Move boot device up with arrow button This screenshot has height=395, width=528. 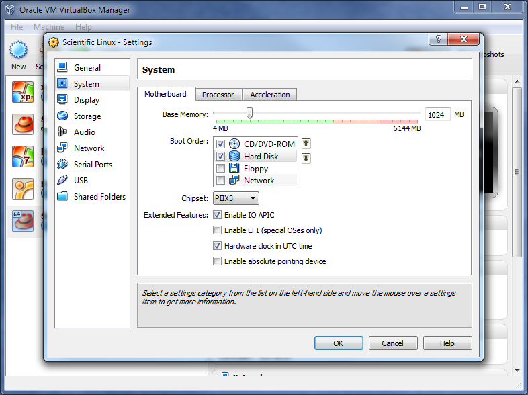[x=306, y=144]
